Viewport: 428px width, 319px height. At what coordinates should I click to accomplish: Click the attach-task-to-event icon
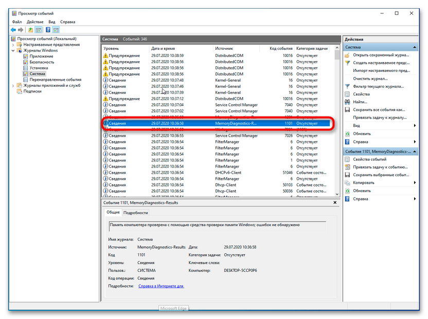tap(348, 167)
